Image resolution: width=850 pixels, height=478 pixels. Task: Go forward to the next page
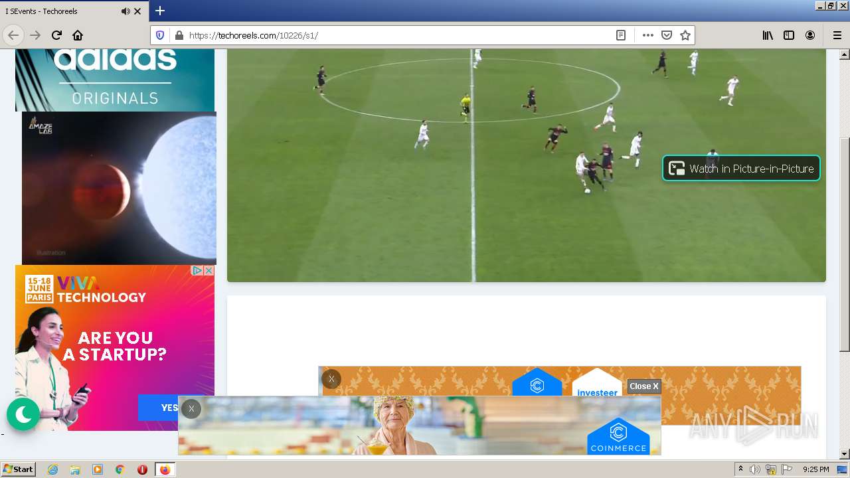point(36,35)
